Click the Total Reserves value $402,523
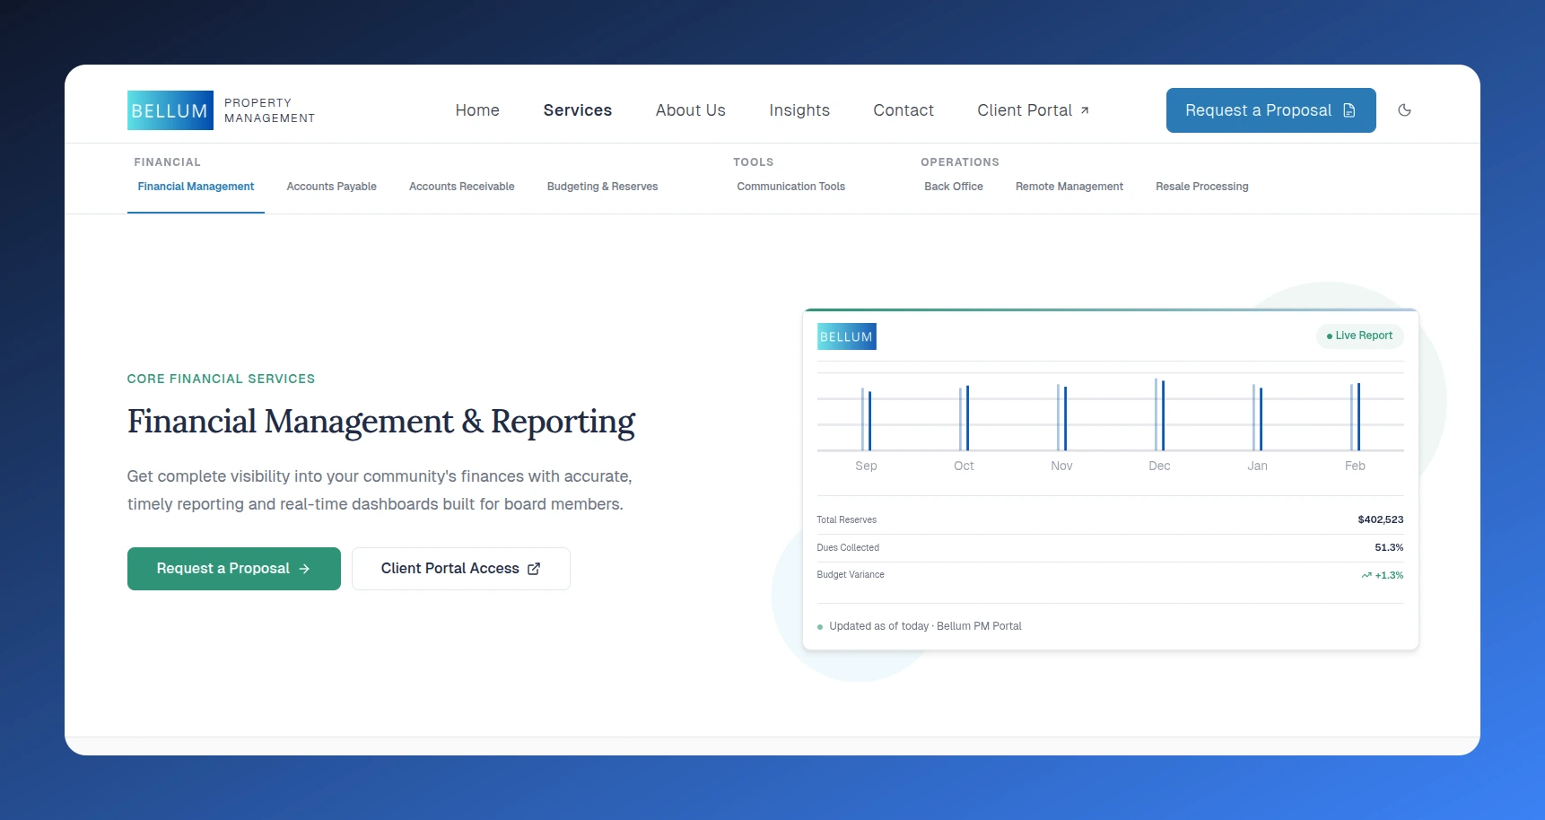Viewport: 1545px width, 820px height. click(x=1380, y=519)
